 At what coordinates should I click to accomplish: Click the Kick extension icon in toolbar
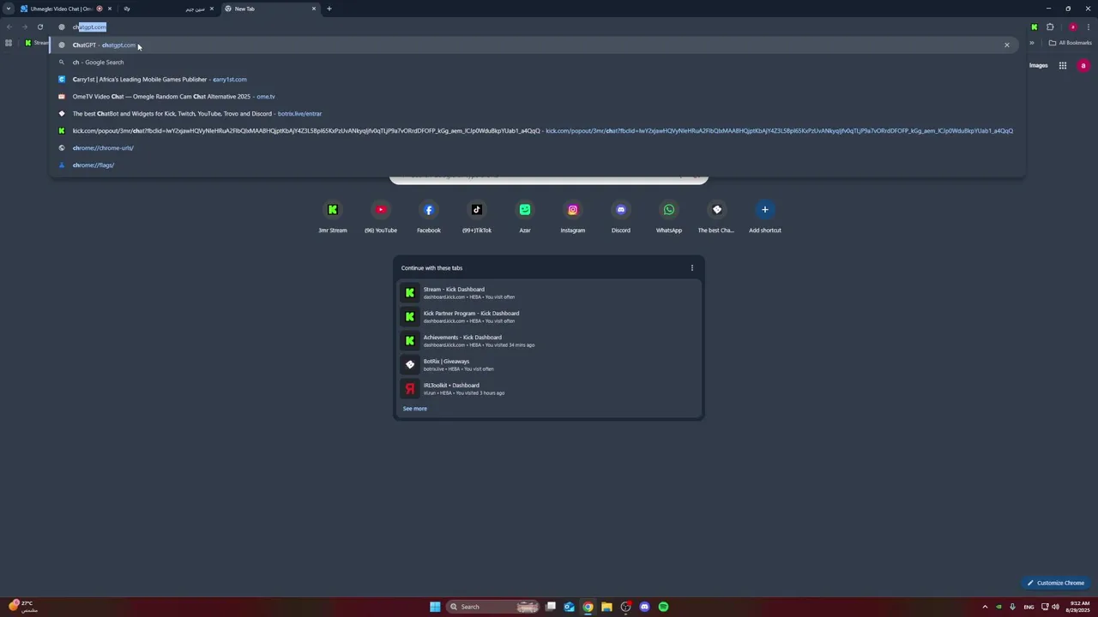pos(1035,27)
